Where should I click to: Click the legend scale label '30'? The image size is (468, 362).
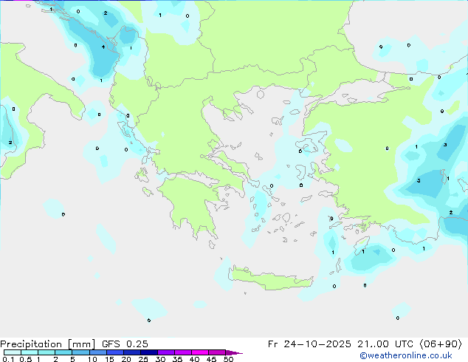click(160, 359)
